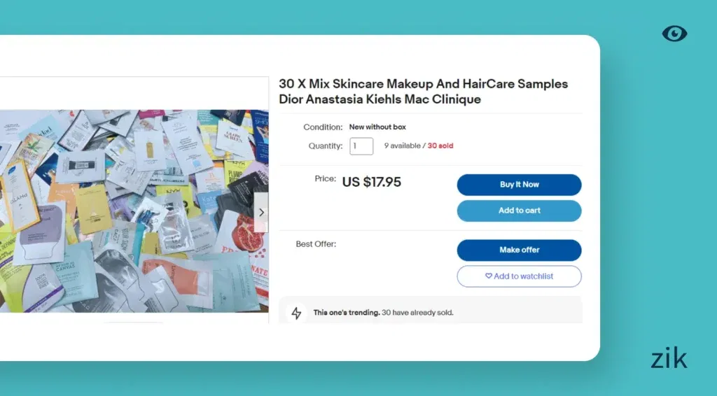The image size is (717, 396).
Task: Click the 9 available text
Action: tap(402, 146)
